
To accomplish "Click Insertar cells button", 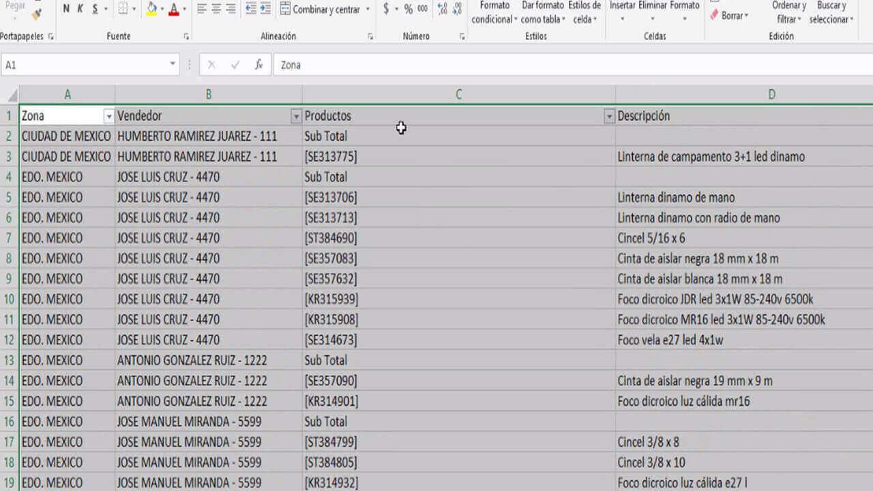I will (622, 11).
